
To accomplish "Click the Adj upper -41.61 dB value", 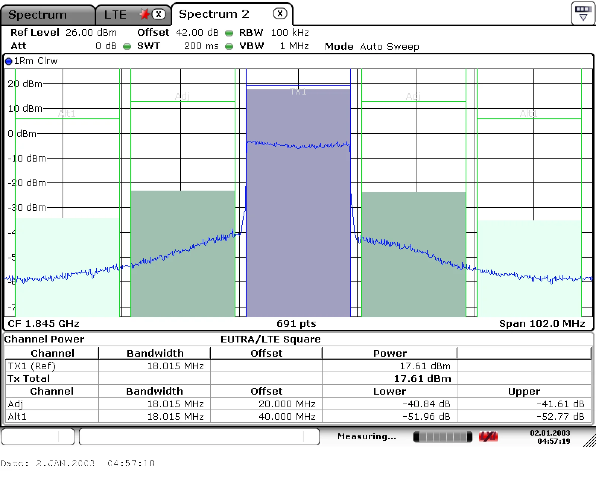I will [x=560, y=404].
